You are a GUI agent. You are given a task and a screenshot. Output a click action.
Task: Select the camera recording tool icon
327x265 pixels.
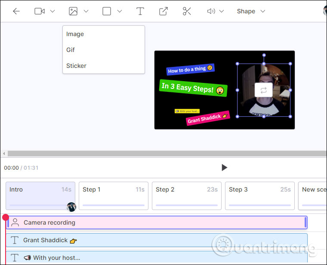[x=40, y=12]
